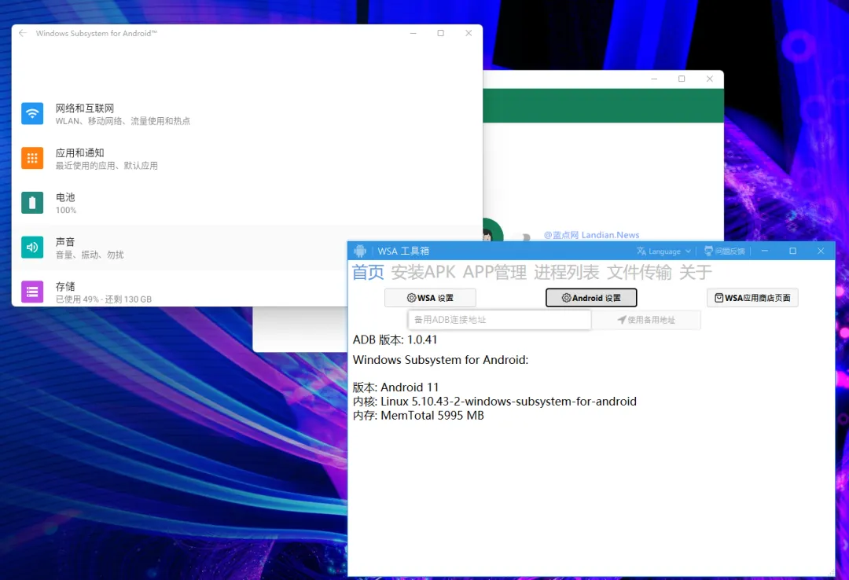Open the green Battery icon
The width and height of the screenshot is (849, 580).
[x=32, y=203]
